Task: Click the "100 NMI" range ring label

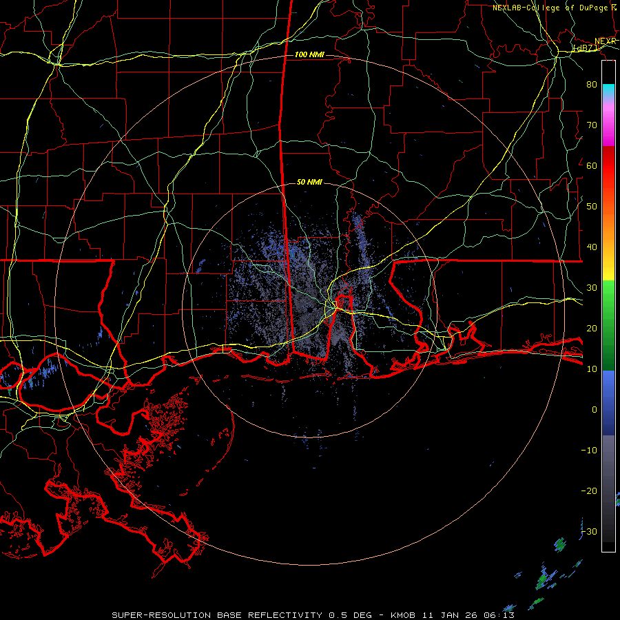Action: [x=309, y=54]
